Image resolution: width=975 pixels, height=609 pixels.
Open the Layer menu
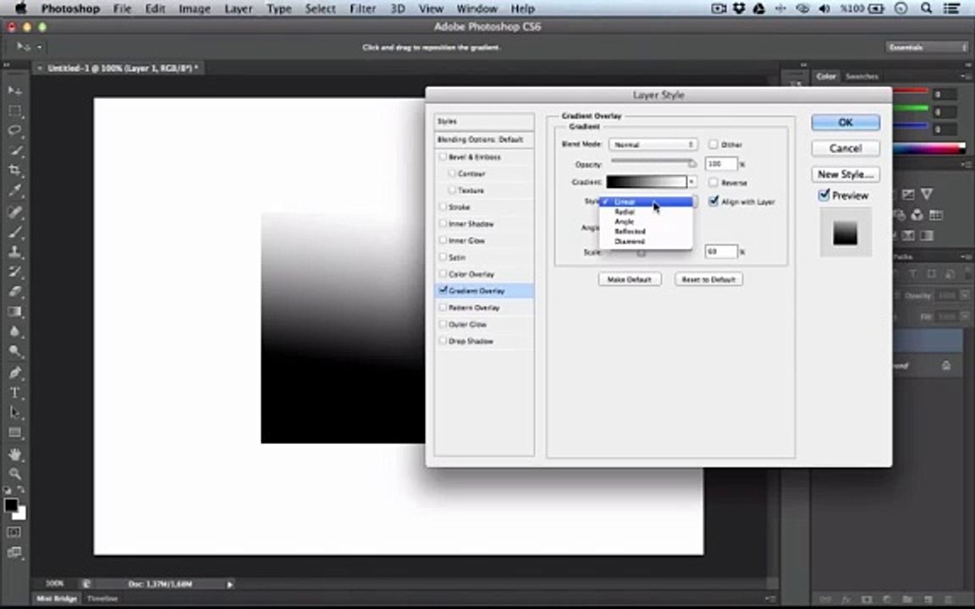pyautogui.click(x=238, y=8)
